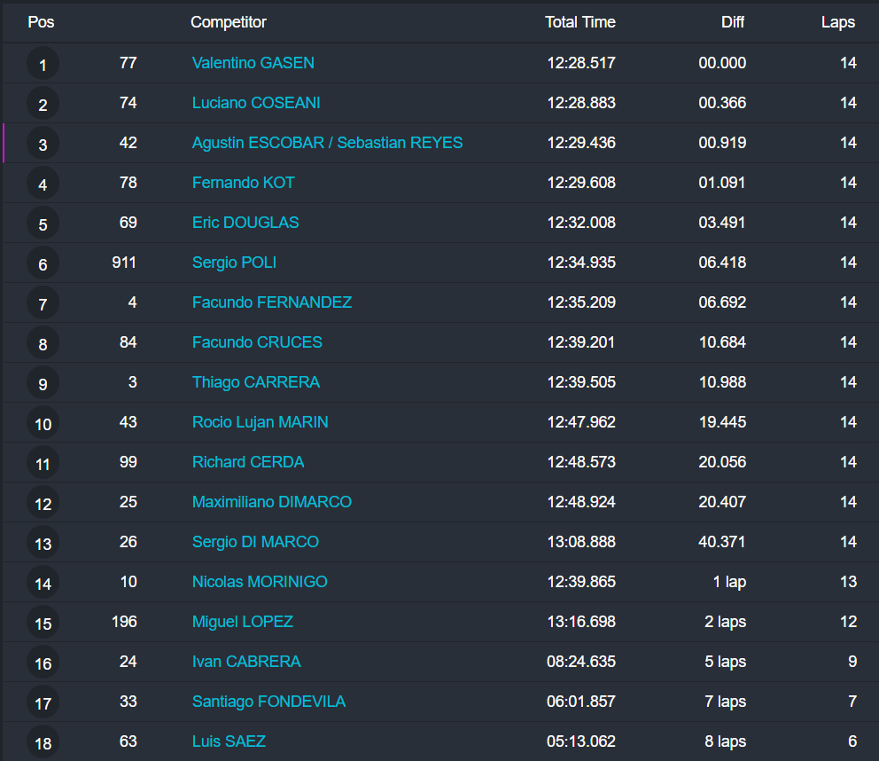Click position 10 circle badge
Viewport: 879px width, 761px height.
[x=43, y=424]
